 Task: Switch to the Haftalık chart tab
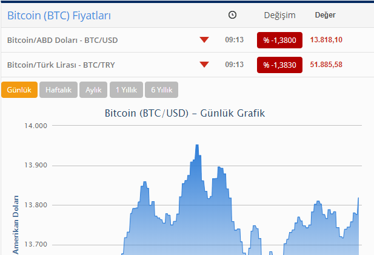pyautogui.click(x=58, y=89)
